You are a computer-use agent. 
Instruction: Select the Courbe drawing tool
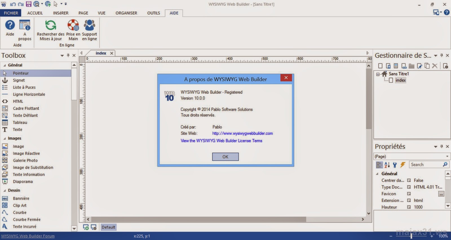click(36, 212)
